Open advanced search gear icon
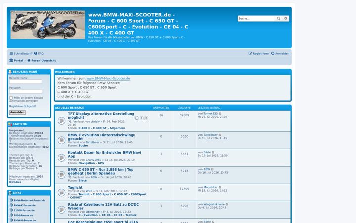 (286, 18)
